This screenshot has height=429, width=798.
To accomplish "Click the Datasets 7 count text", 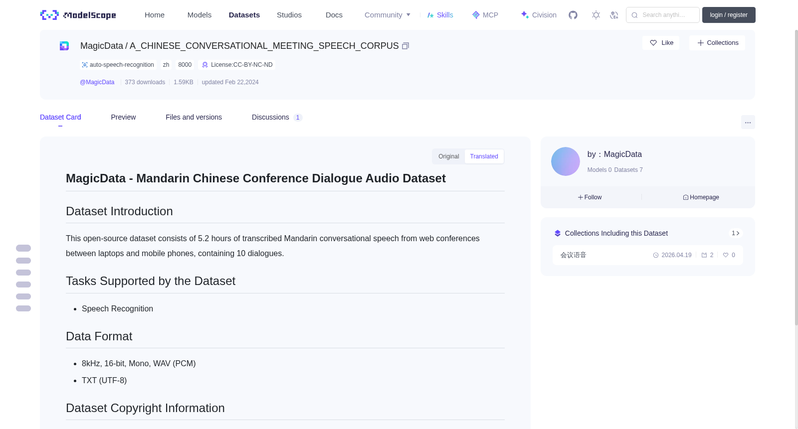I will pos(628,170).
